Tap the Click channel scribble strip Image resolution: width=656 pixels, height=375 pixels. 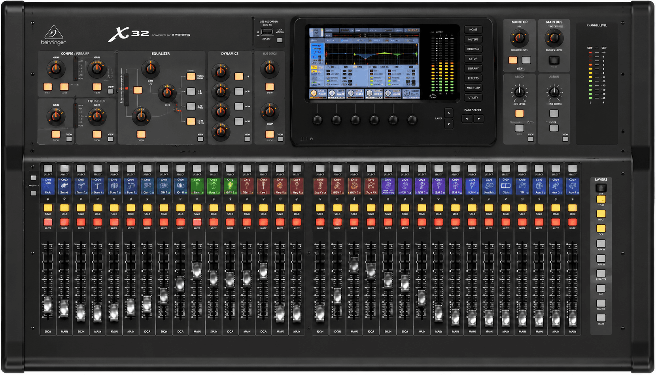pyautogui.click(x=506, y=186)
